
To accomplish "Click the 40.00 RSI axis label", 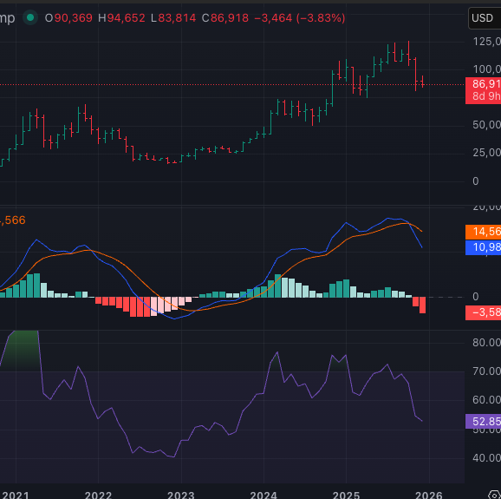I will tap(486, 458).
